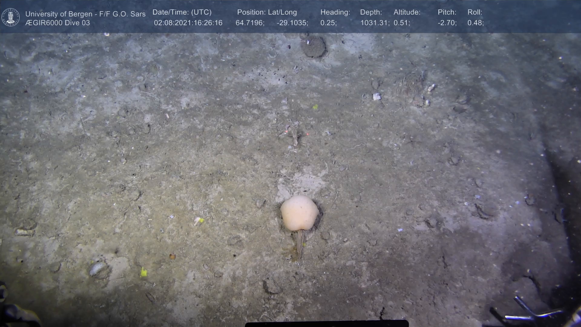Click the 'Date/Time: (UTC)' header label
Viewport: 581px width, 327px height.
point(182,12)
